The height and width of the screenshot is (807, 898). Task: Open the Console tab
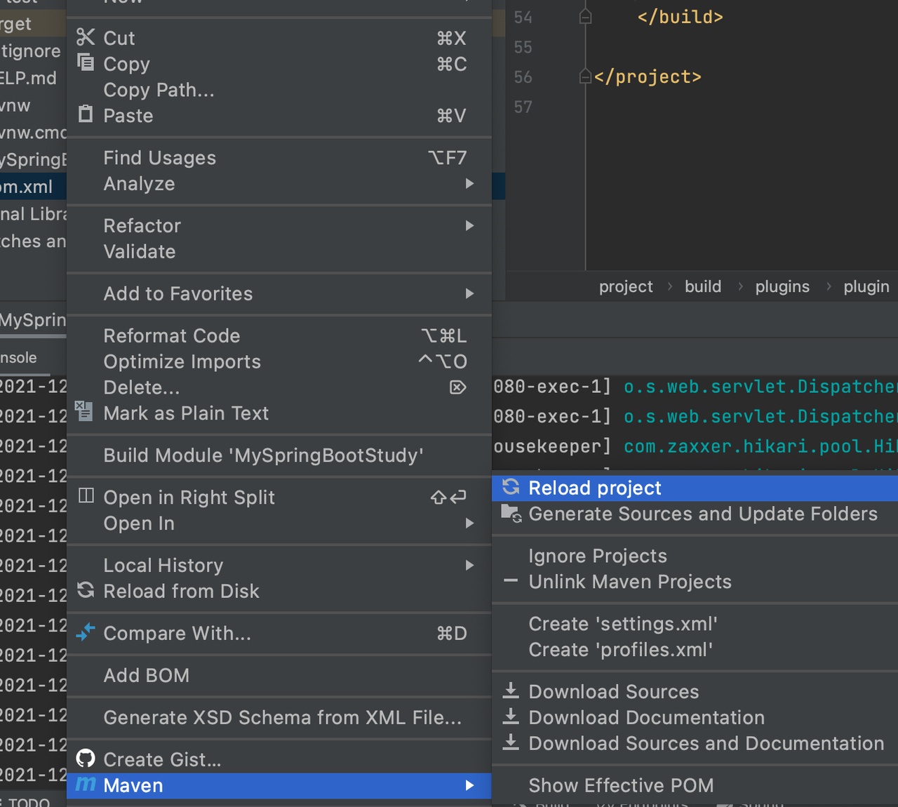click(19, 357)
